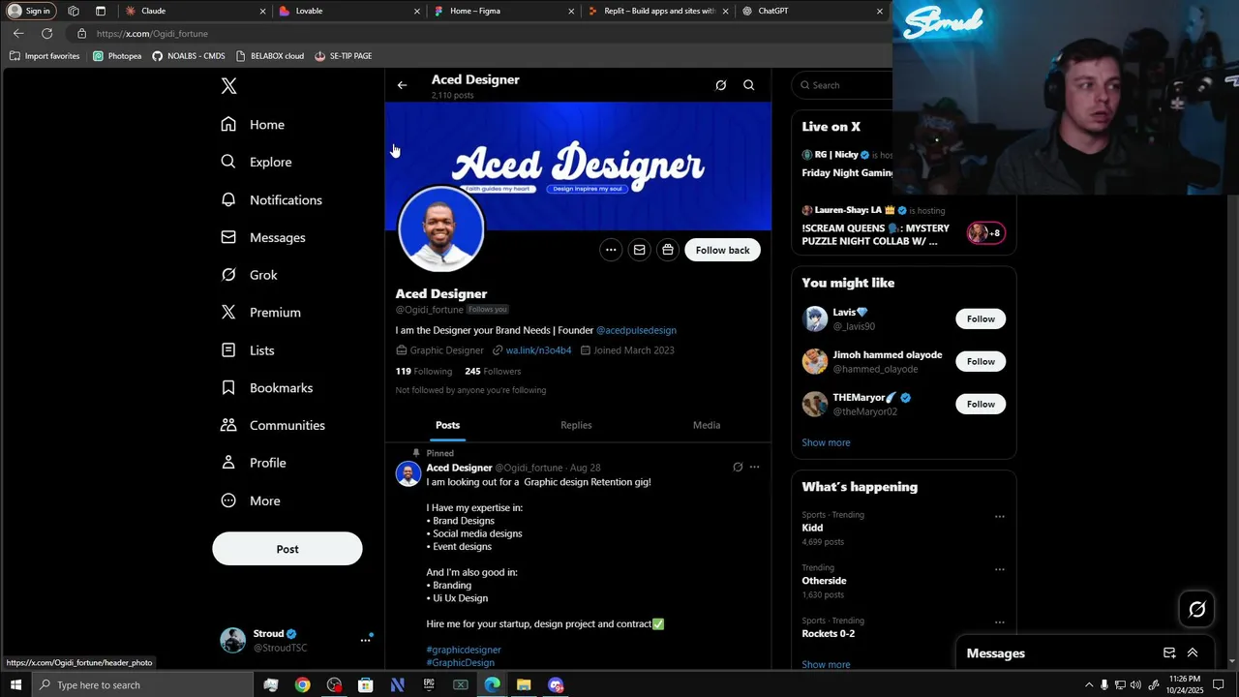Open Epic Games launcher from taskbar

coord(429,684)
